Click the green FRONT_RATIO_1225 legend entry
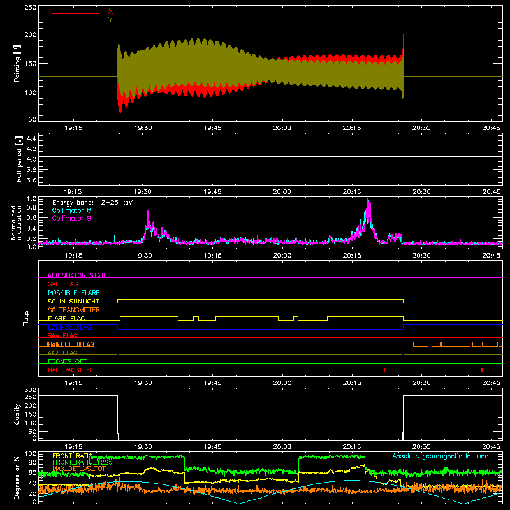Viewport: 510px width, 510px height. 82,462
